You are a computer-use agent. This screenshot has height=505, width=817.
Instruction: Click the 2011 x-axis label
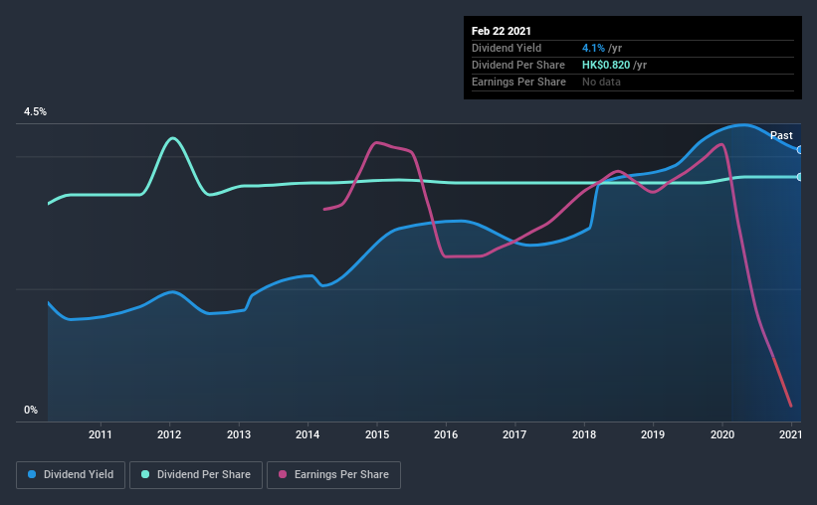click(x=101, y=434)
